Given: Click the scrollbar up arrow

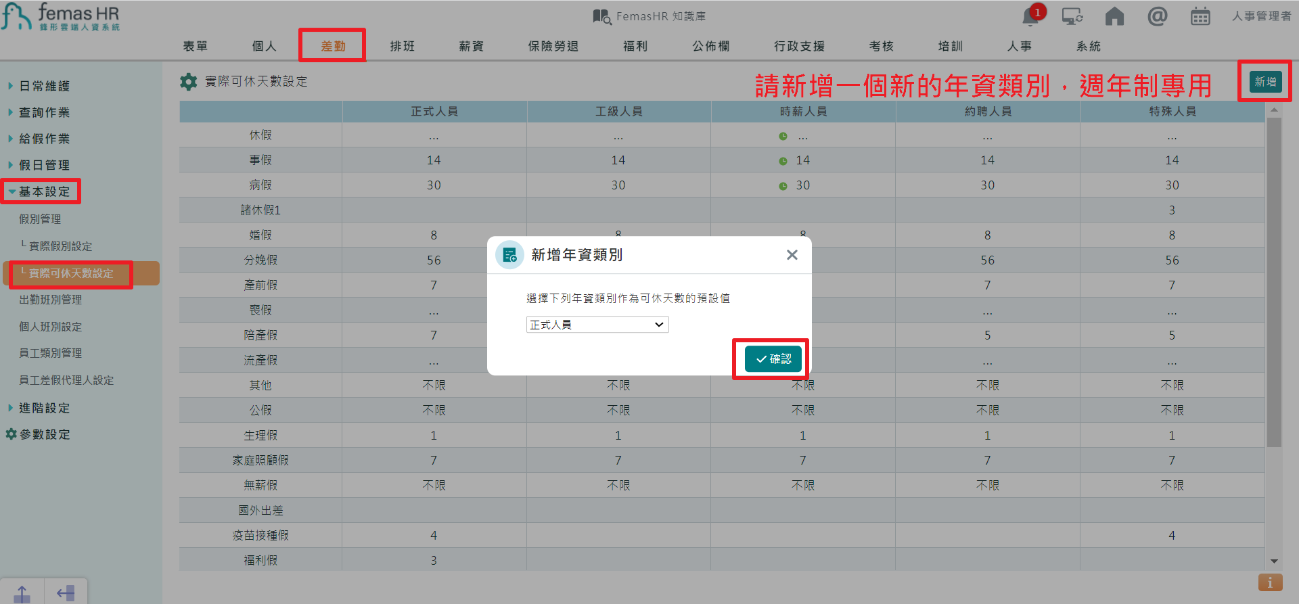Looking at the screenshot, I should tap(1274, 110).
